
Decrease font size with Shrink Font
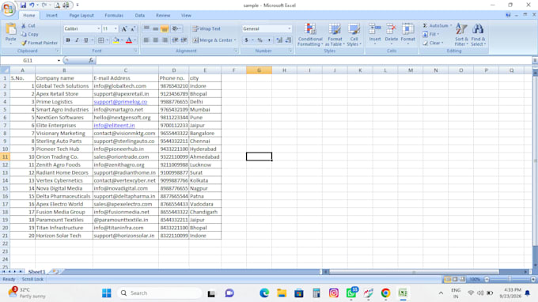133,28
